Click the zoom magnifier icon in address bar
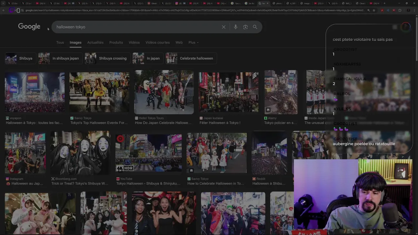Viewport: 418px width, 235px height. coord(369,10)
